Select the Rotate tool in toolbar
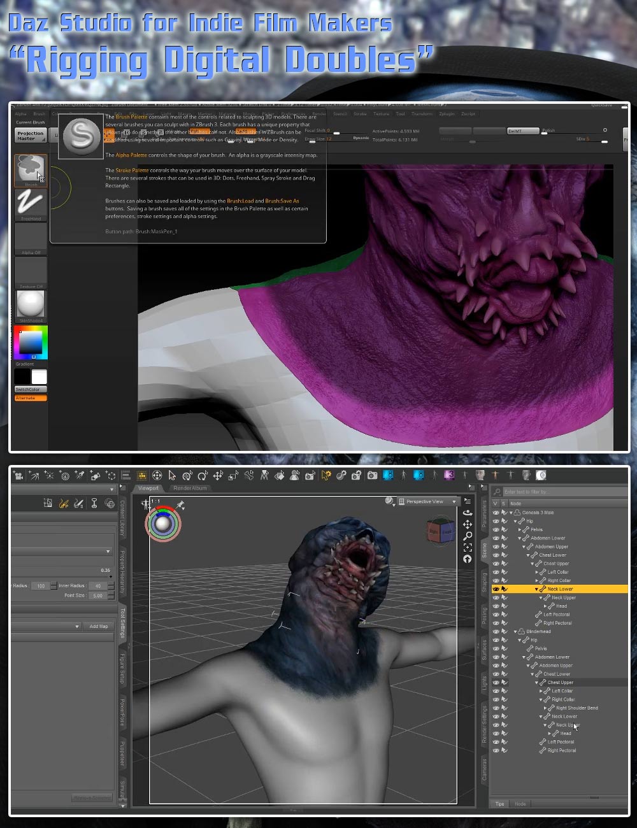The width and height of the screenshot is (637, 828). 203,476
